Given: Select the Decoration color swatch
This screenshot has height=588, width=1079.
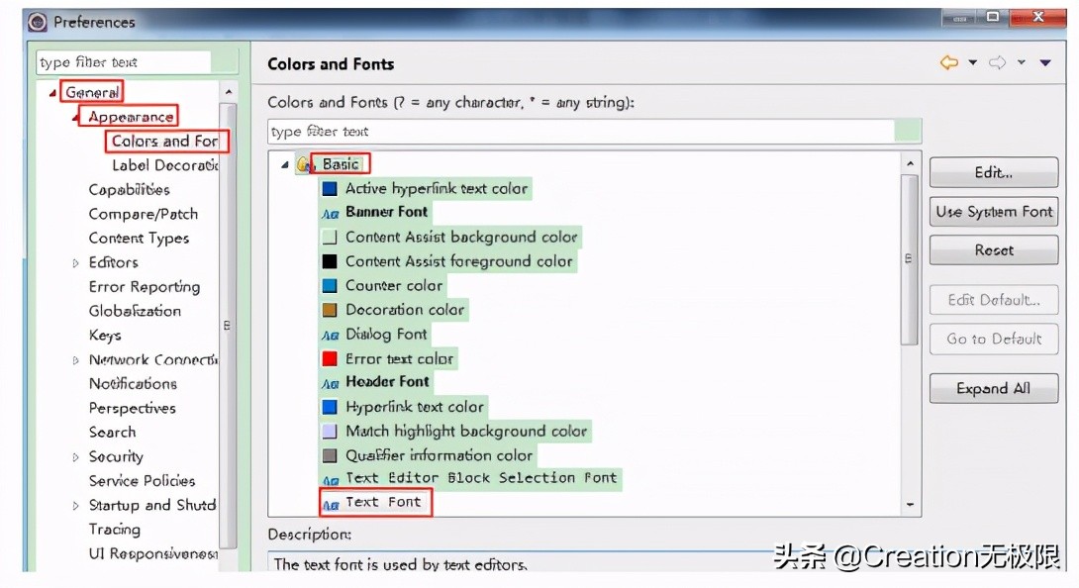Looking at the screenshot, I should [x=330, y=310].
